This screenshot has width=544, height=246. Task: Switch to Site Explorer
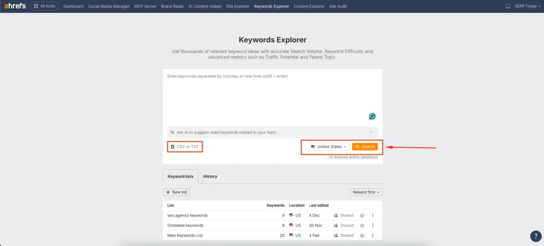point(237,6)
